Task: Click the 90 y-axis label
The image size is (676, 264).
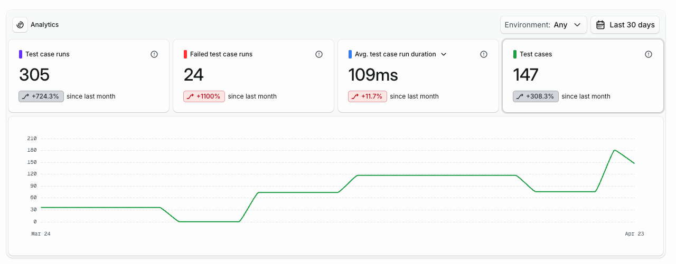Action: (33, 186)
